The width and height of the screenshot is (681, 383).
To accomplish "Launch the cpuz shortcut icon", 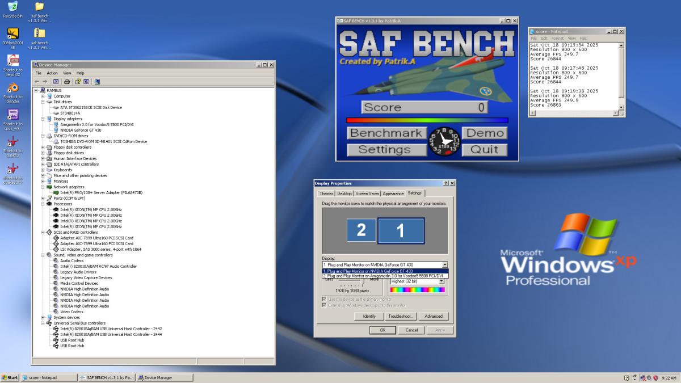I will coord(12,115).
